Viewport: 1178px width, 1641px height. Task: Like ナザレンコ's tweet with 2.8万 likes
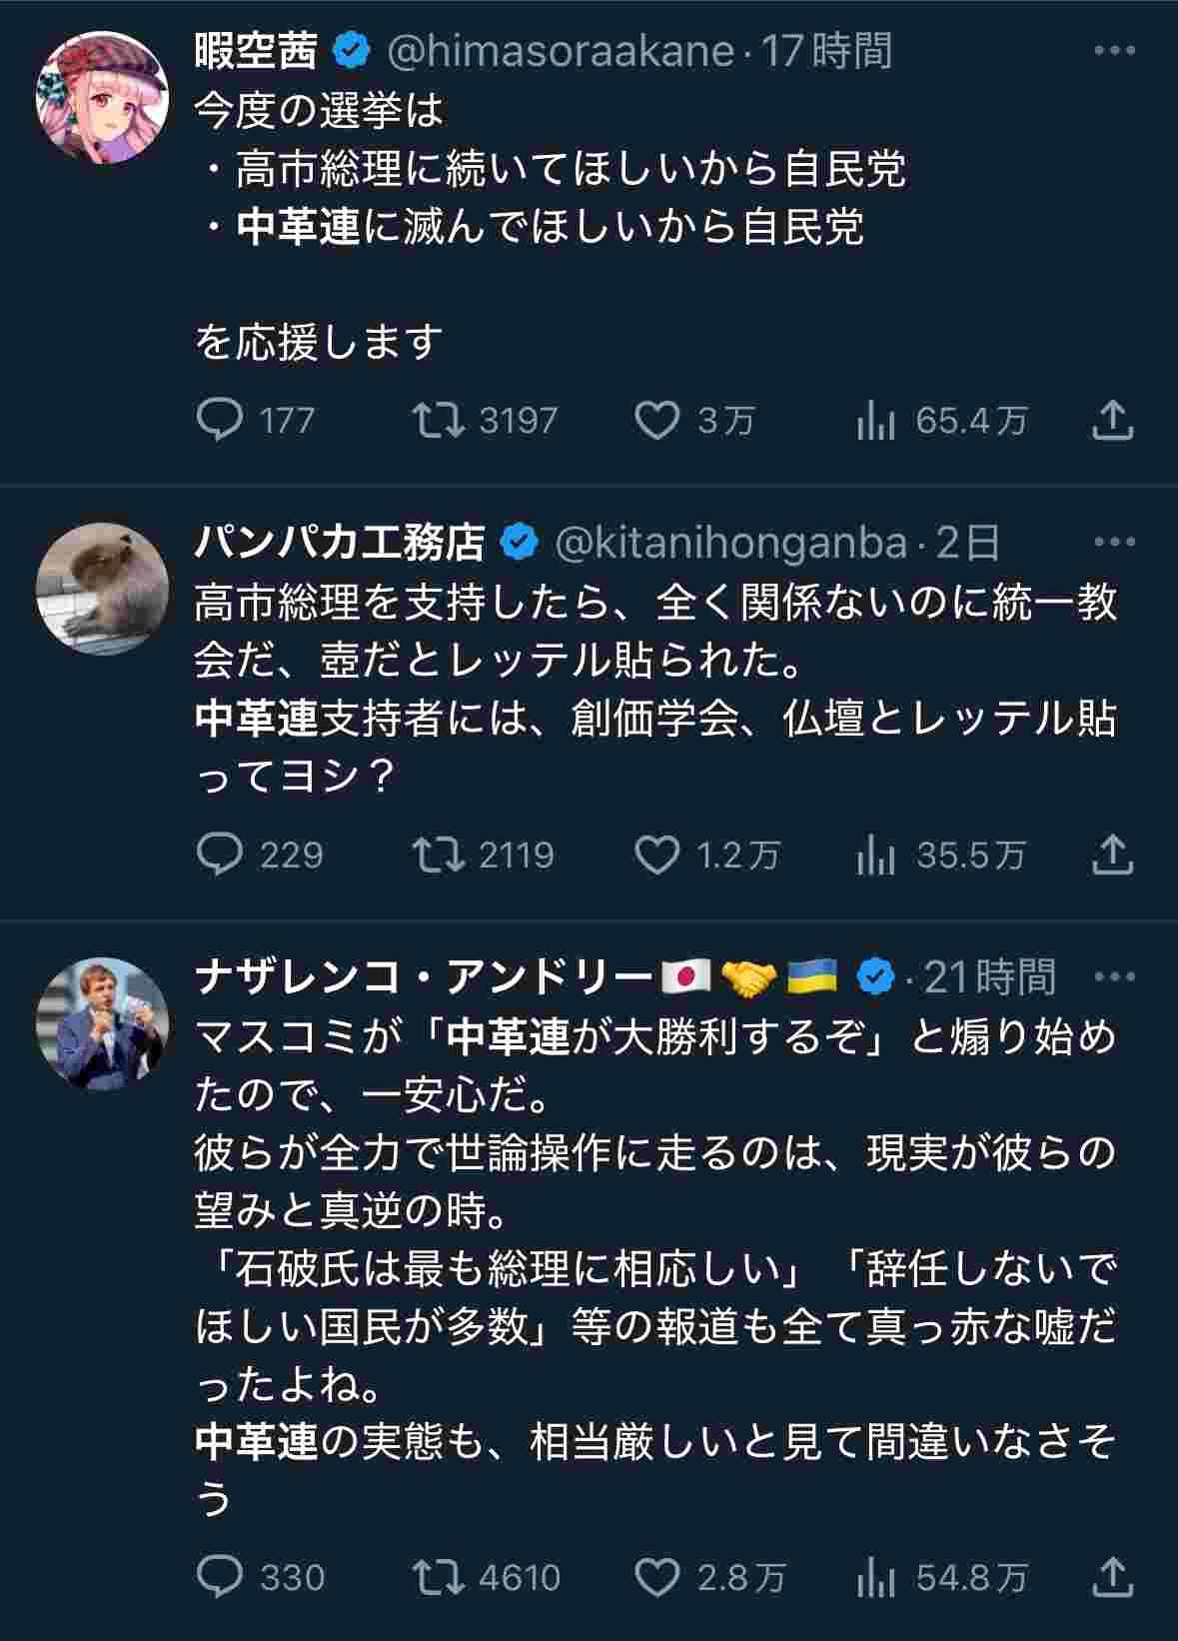tap(657, 1577)
